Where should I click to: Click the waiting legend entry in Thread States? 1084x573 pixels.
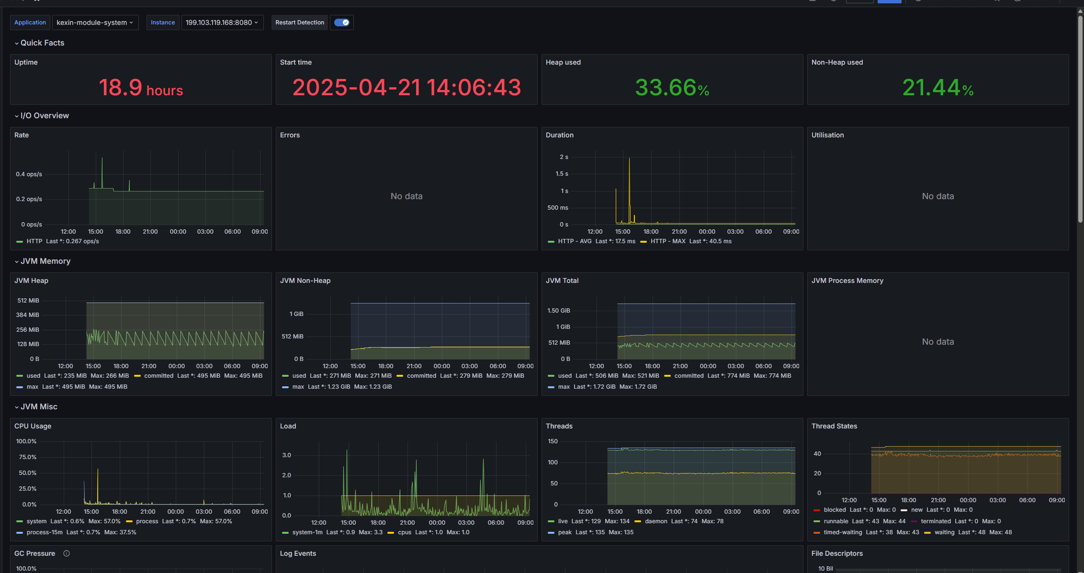click(x=945, y=532)
